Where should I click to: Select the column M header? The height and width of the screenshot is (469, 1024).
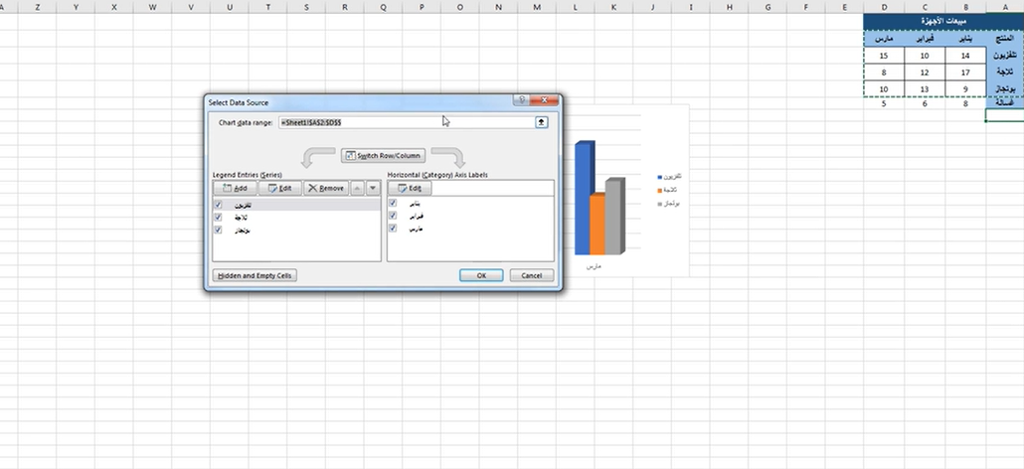click(537, 7)
